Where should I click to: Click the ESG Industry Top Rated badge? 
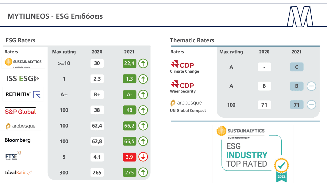[x=253, y=154]
